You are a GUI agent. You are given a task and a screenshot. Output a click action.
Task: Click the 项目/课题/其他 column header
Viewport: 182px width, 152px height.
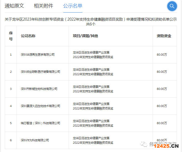85,36
